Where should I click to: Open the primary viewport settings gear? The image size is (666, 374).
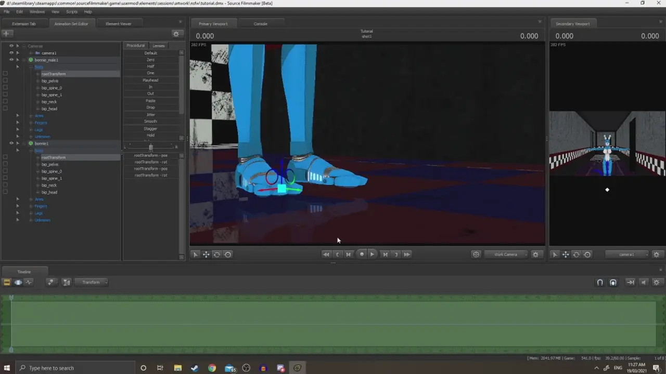pyautogui.click(x=535, y=255)
